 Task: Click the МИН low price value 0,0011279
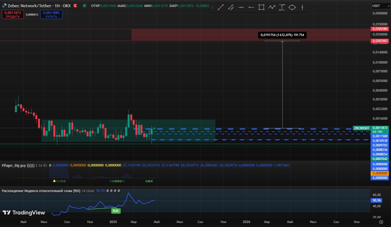pyautogui.click(x=160, y=6)
